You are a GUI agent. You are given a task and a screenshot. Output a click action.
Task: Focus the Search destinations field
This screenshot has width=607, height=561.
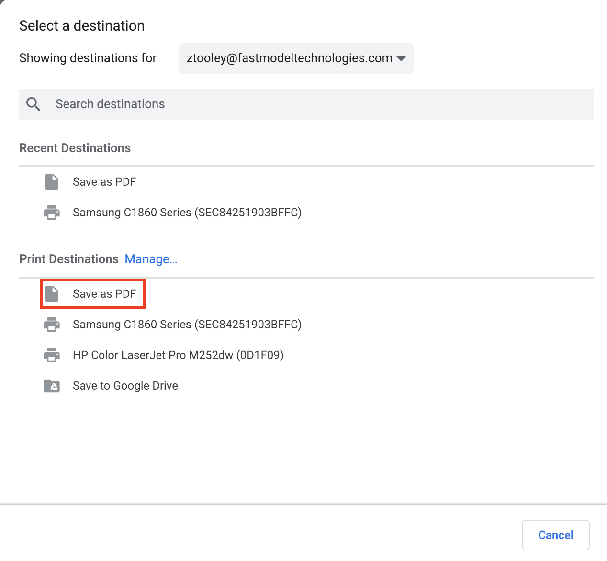tap(306, 104)
